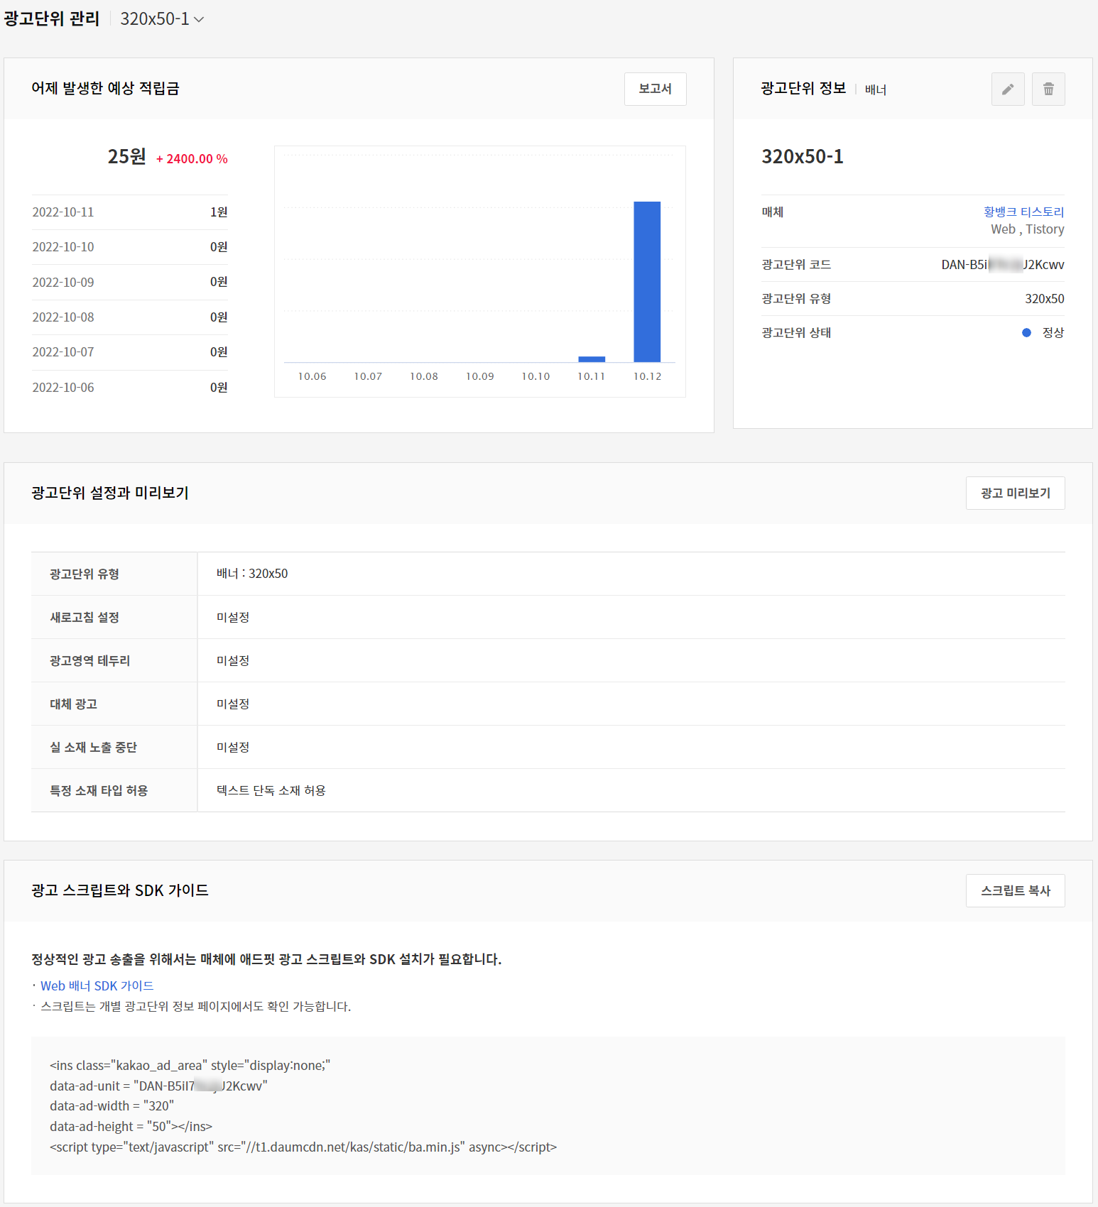Click the 광고단위 관리 page title
This screenshot has height=1207, width=1098.
[x=51, y=18]
